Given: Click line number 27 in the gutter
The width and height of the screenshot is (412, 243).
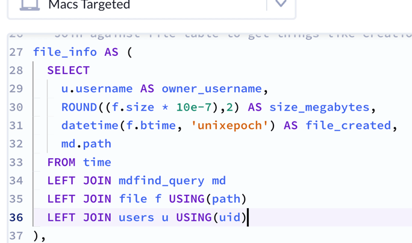Looking at the screenshot, I should click(x=16, y=52).
